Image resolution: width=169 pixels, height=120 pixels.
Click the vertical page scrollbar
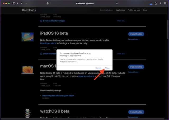click(168, 29)
